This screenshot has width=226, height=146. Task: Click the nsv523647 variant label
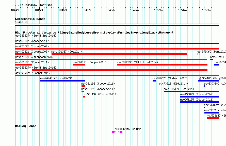click(x=216, y=116)
